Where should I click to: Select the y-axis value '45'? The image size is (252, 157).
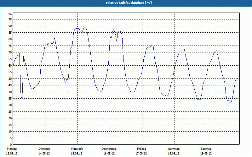tap(10, 85)
